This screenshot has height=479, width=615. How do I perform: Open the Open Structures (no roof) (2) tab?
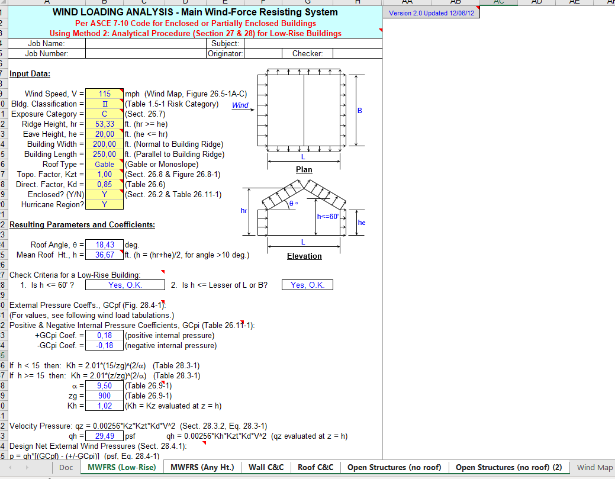[x=508, y=467]
